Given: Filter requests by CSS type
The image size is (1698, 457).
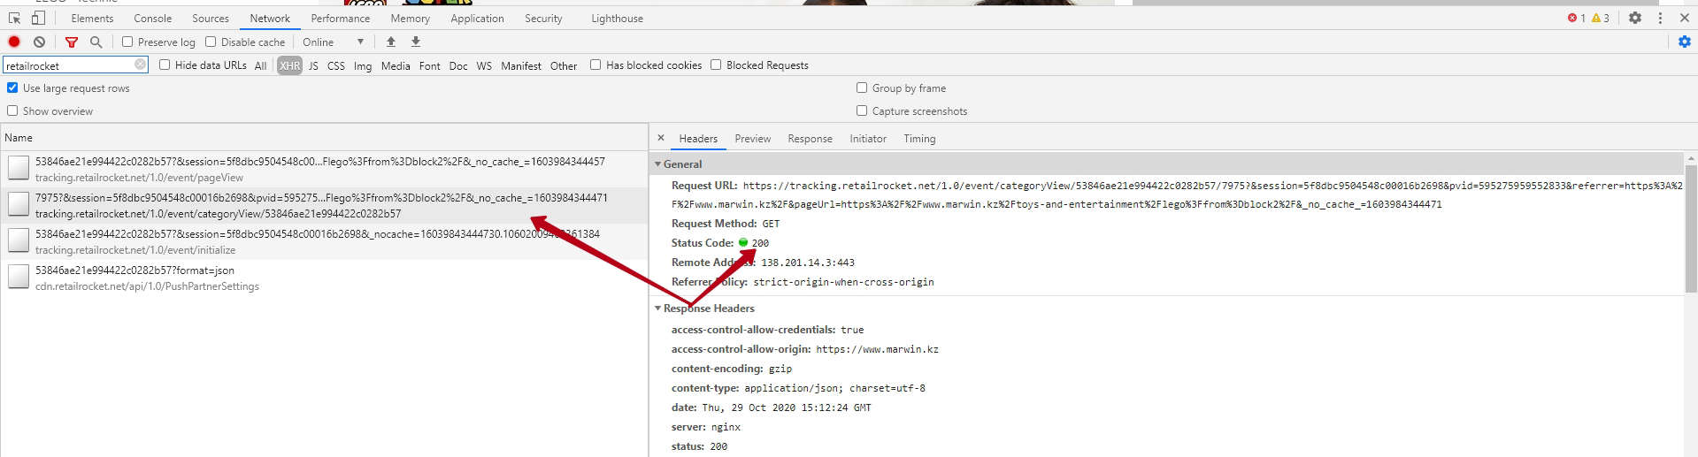Looking at the screenshot, I should pos(336,65).
